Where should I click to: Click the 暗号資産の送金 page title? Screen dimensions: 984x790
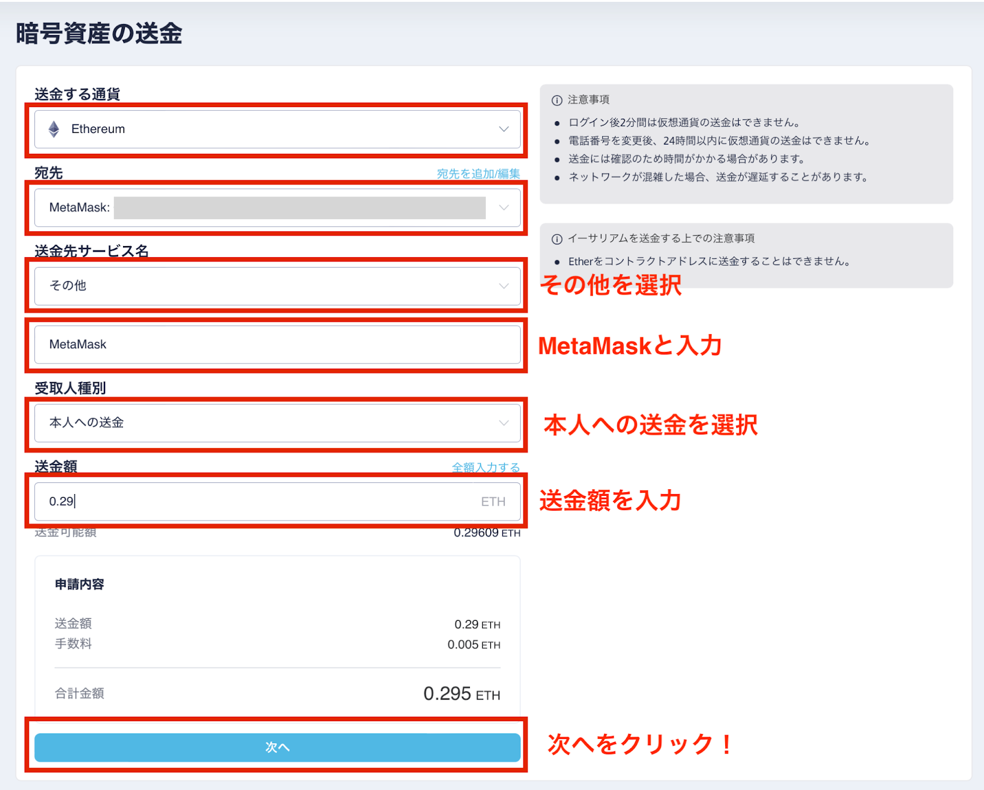99,33
